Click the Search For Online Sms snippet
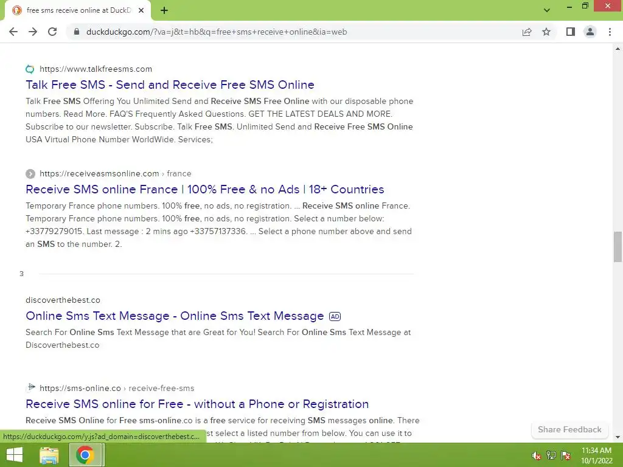 [218, 338]
